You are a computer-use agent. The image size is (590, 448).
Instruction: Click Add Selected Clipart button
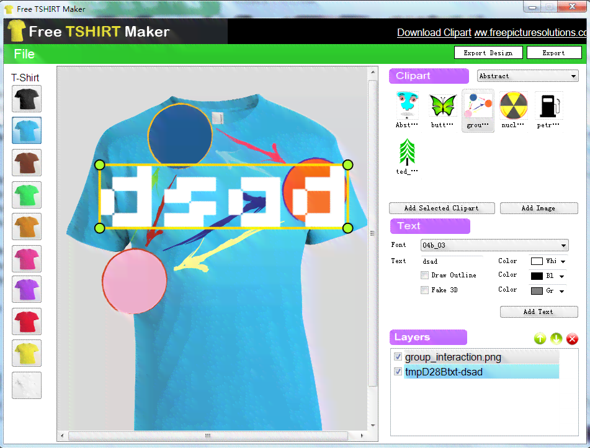[x=442, y=208]
